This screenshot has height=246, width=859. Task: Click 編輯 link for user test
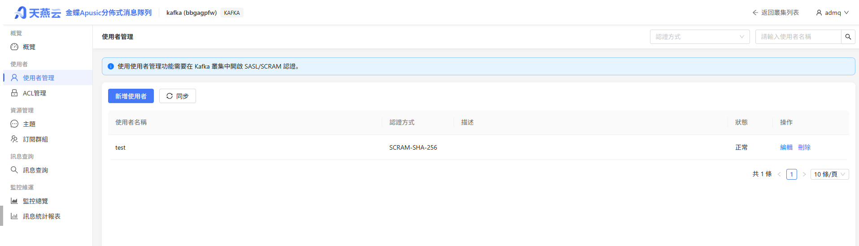click(786, 147)
